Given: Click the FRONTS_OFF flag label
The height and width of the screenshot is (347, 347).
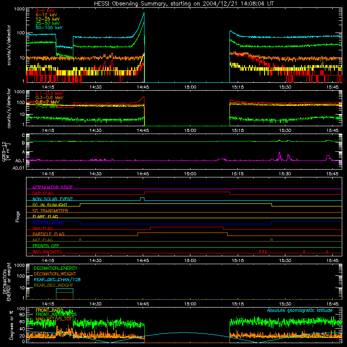Looking at the screenshot, I should coord(46,246).
